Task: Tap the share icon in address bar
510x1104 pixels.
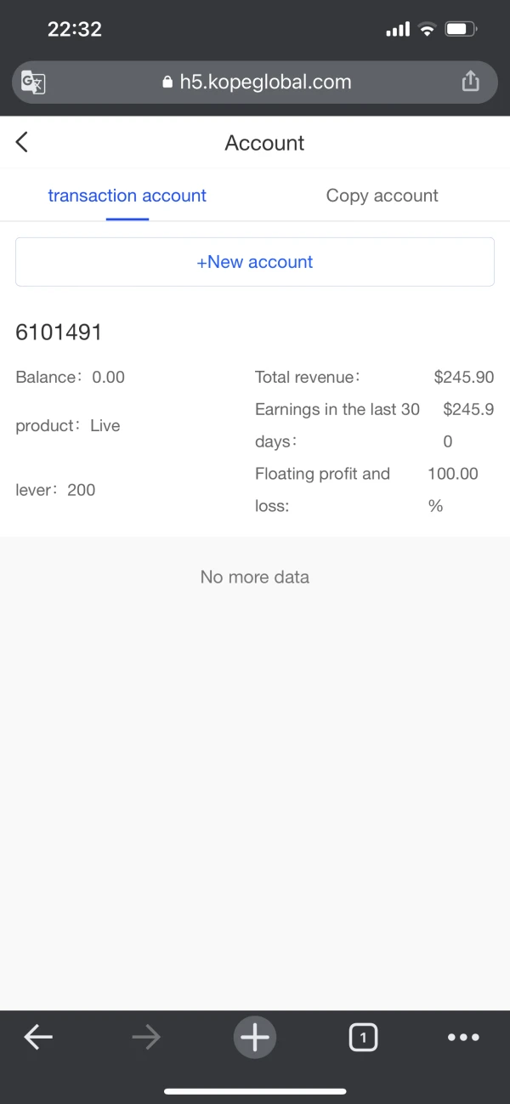Action: click(x=470, y=82)
